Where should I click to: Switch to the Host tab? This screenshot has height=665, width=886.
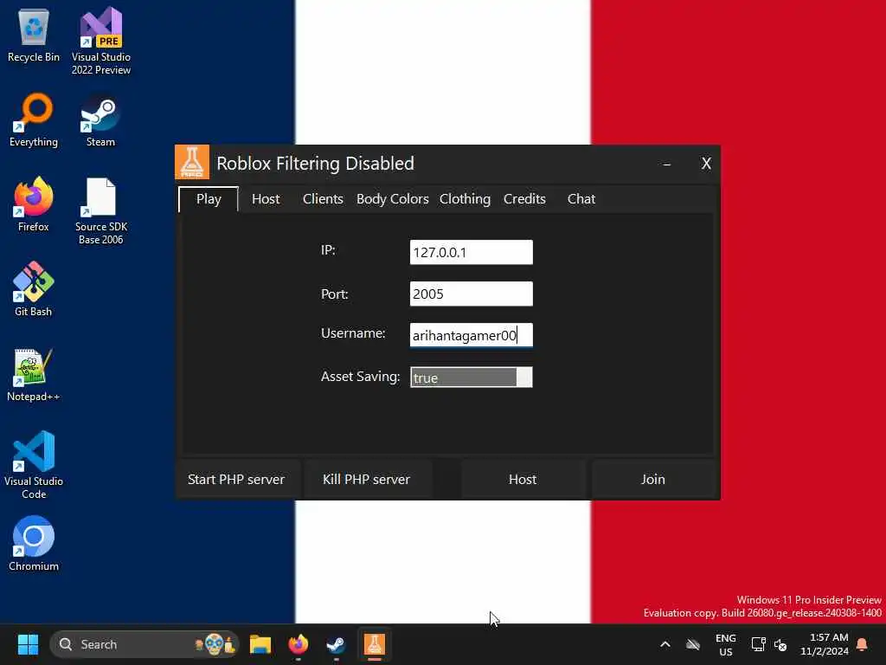click(266, 199)
